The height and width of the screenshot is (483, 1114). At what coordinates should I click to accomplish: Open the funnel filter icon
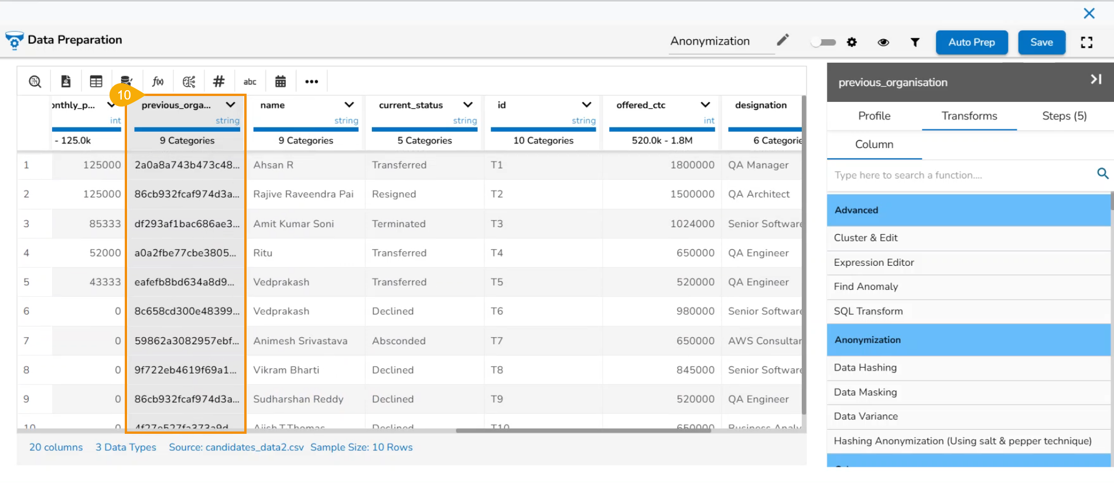click(x=915, y=42)
